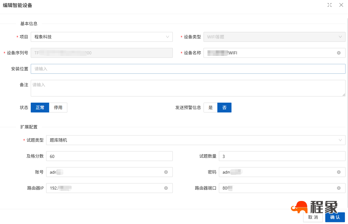The width and height of the screenshot is (348, 224).
Task: Expand the 设备类型 dropdown labeled WIFI答题
Action: point(275,37)
